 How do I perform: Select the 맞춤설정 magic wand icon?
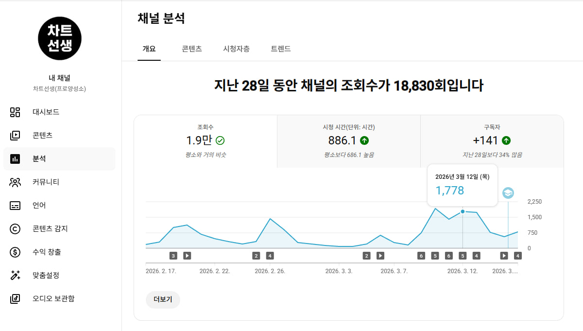(15, 276)
